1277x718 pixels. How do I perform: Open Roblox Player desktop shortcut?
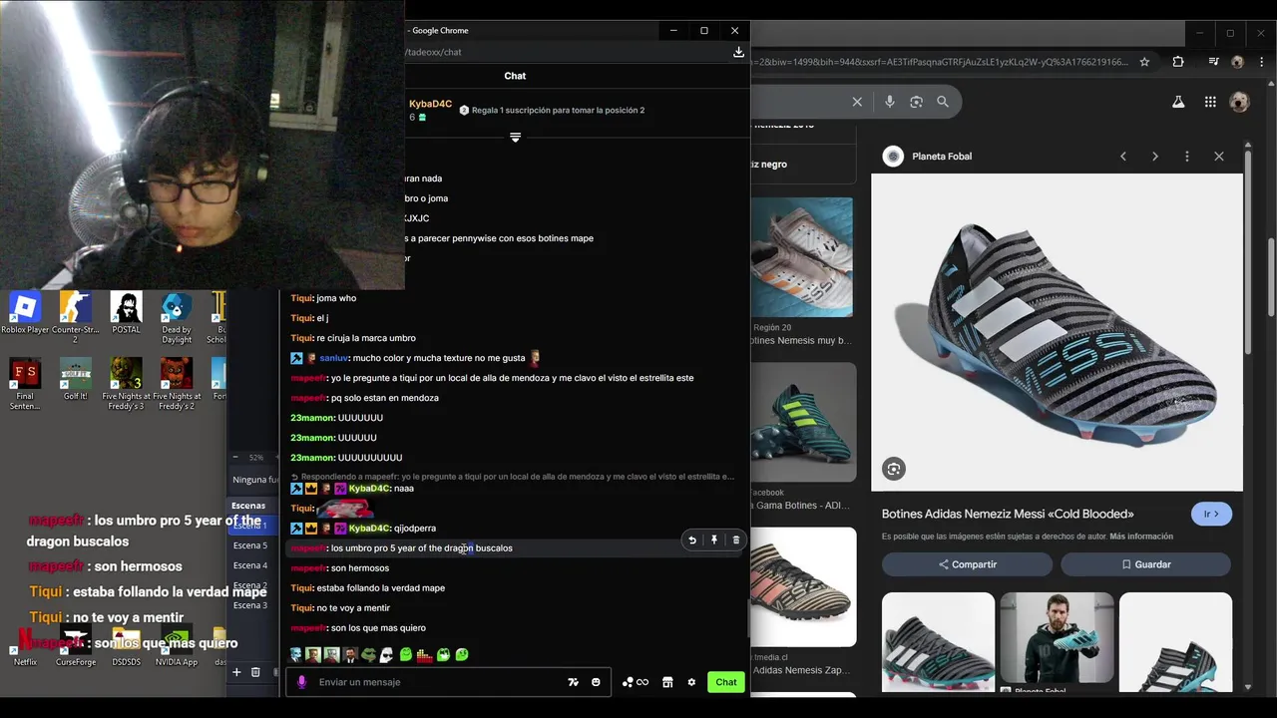[x=25, y=317]
